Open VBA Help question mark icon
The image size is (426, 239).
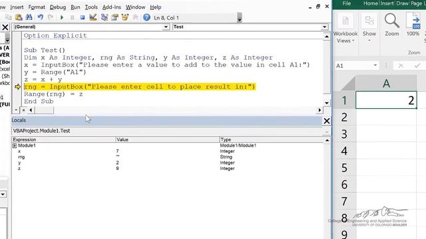[146, 18]
